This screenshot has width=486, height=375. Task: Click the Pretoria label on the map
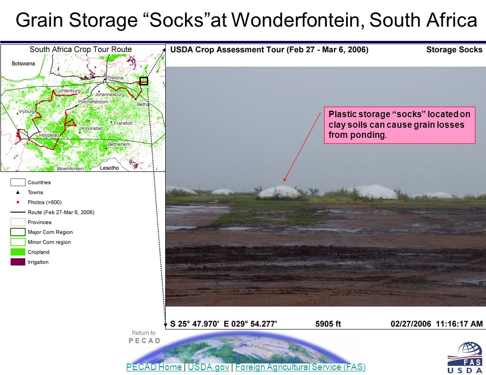point(116,78)
